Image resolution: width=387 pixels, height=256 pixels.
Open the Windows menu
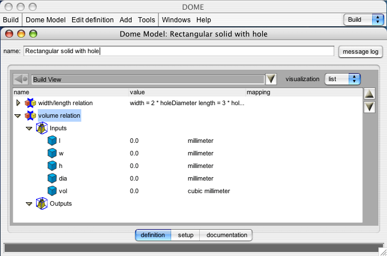coord(176,19)
